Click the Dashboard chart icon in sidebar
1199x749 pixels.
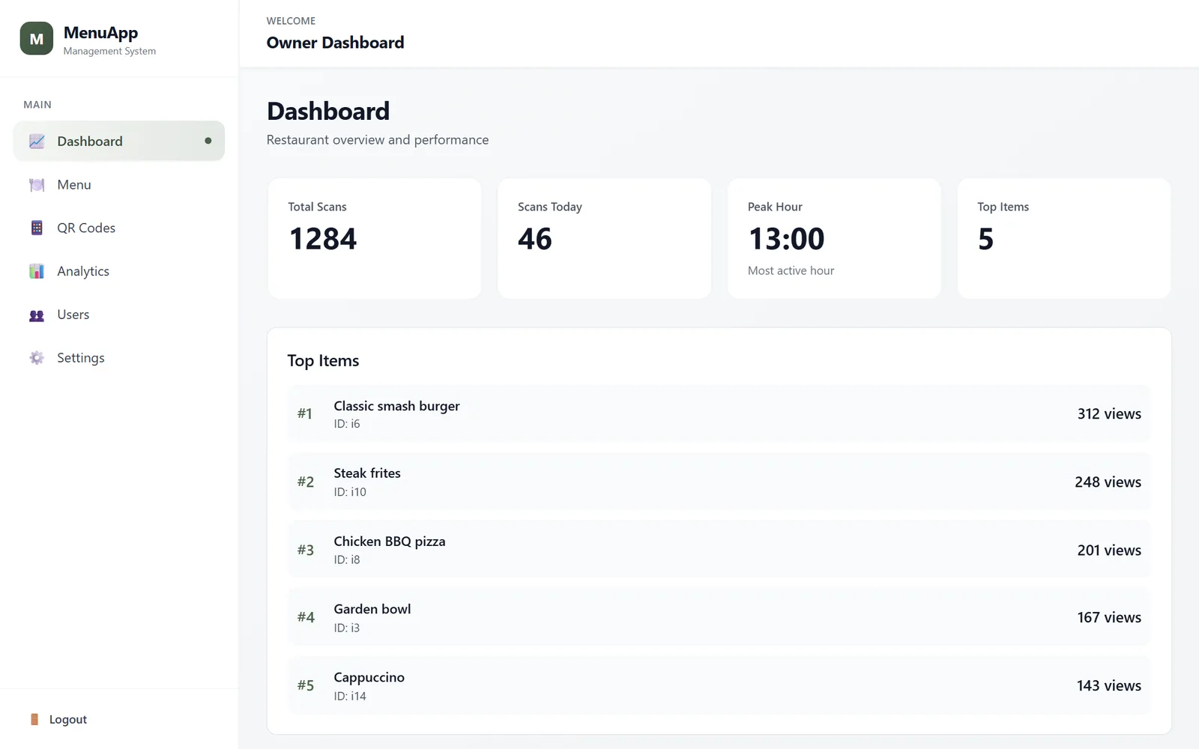point(37,141)
